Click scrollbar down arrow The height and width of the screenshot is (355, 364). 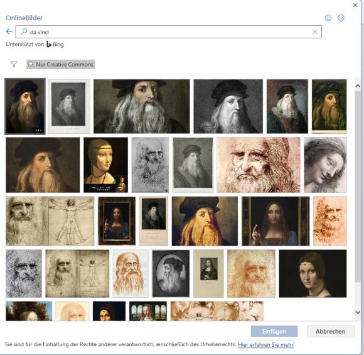358,312
